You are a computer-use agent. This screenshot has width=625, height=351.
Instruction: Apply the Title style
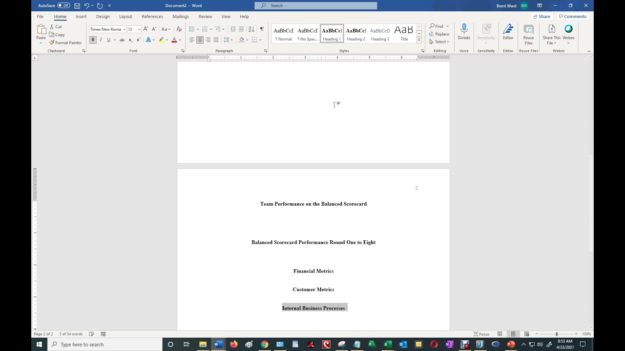(x=404, y=34)
